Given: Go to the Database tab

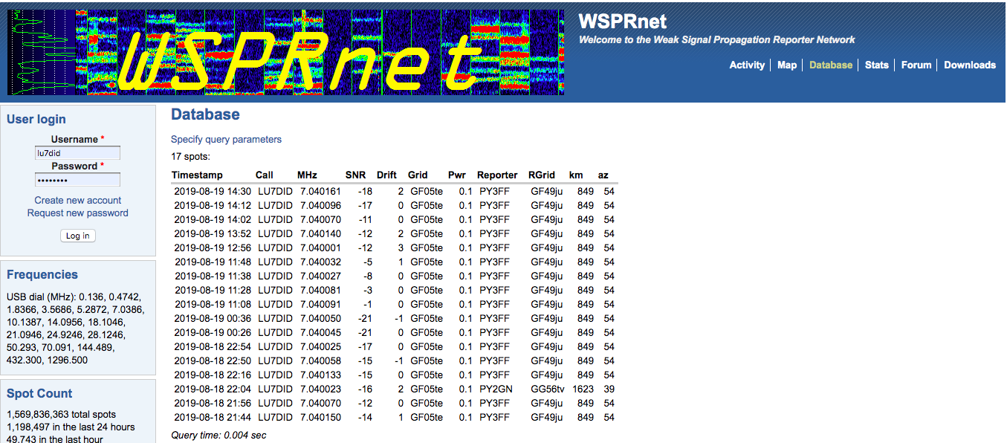Looking at the screenshot, I should click(x=831, y=65).
